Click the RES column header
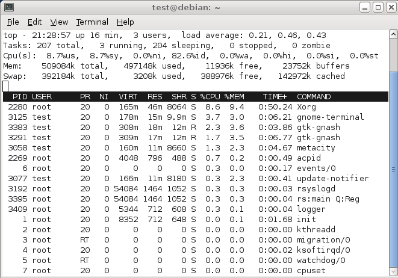This screenshot has height=278, width=398. click(x=155, y=97)
